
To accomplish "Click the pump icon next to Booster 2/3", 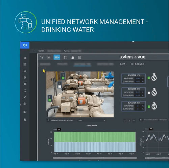I will click(x=154, y=92).
